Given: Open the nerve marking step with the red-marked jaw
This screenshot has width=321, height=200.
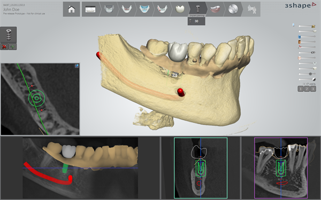Looking at the screenshot, I should click(x=162, y=9).
